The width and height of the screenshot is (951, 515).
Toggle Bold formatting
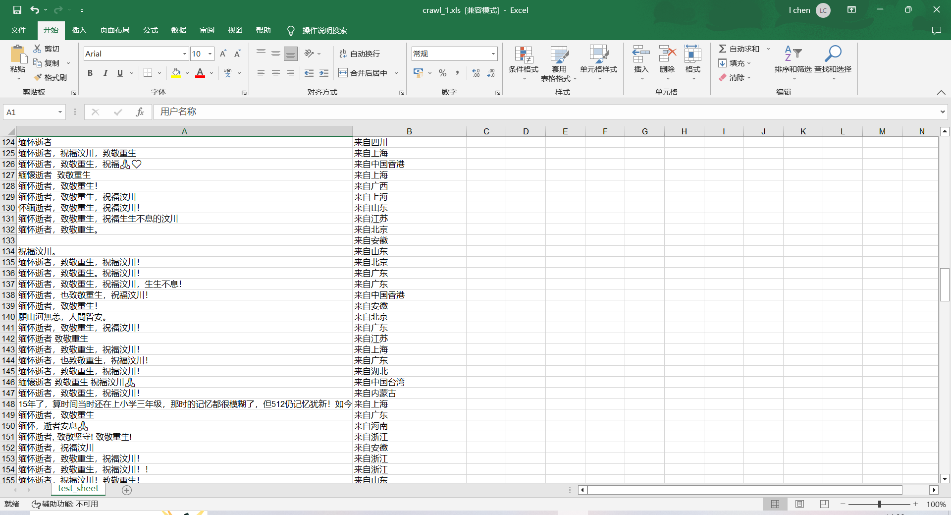pyautogui.click(x=90, y=73)
